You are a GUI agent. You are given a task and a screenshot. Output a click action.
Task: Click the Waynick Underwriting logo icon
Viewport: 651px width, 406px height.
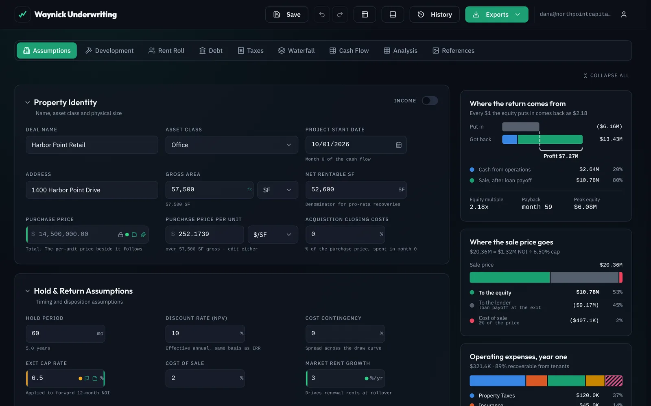coord(22,15)
